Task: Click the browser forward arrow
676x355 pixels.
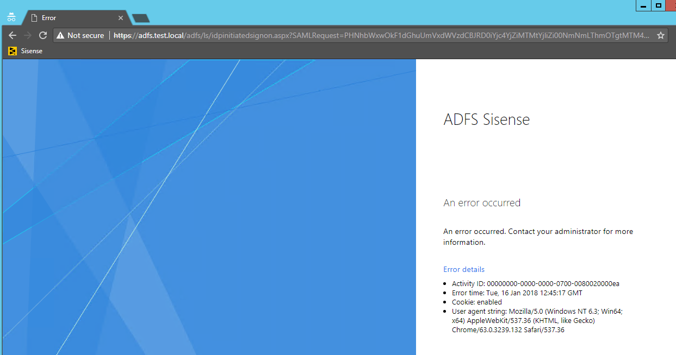Action: tap(28, 35)
